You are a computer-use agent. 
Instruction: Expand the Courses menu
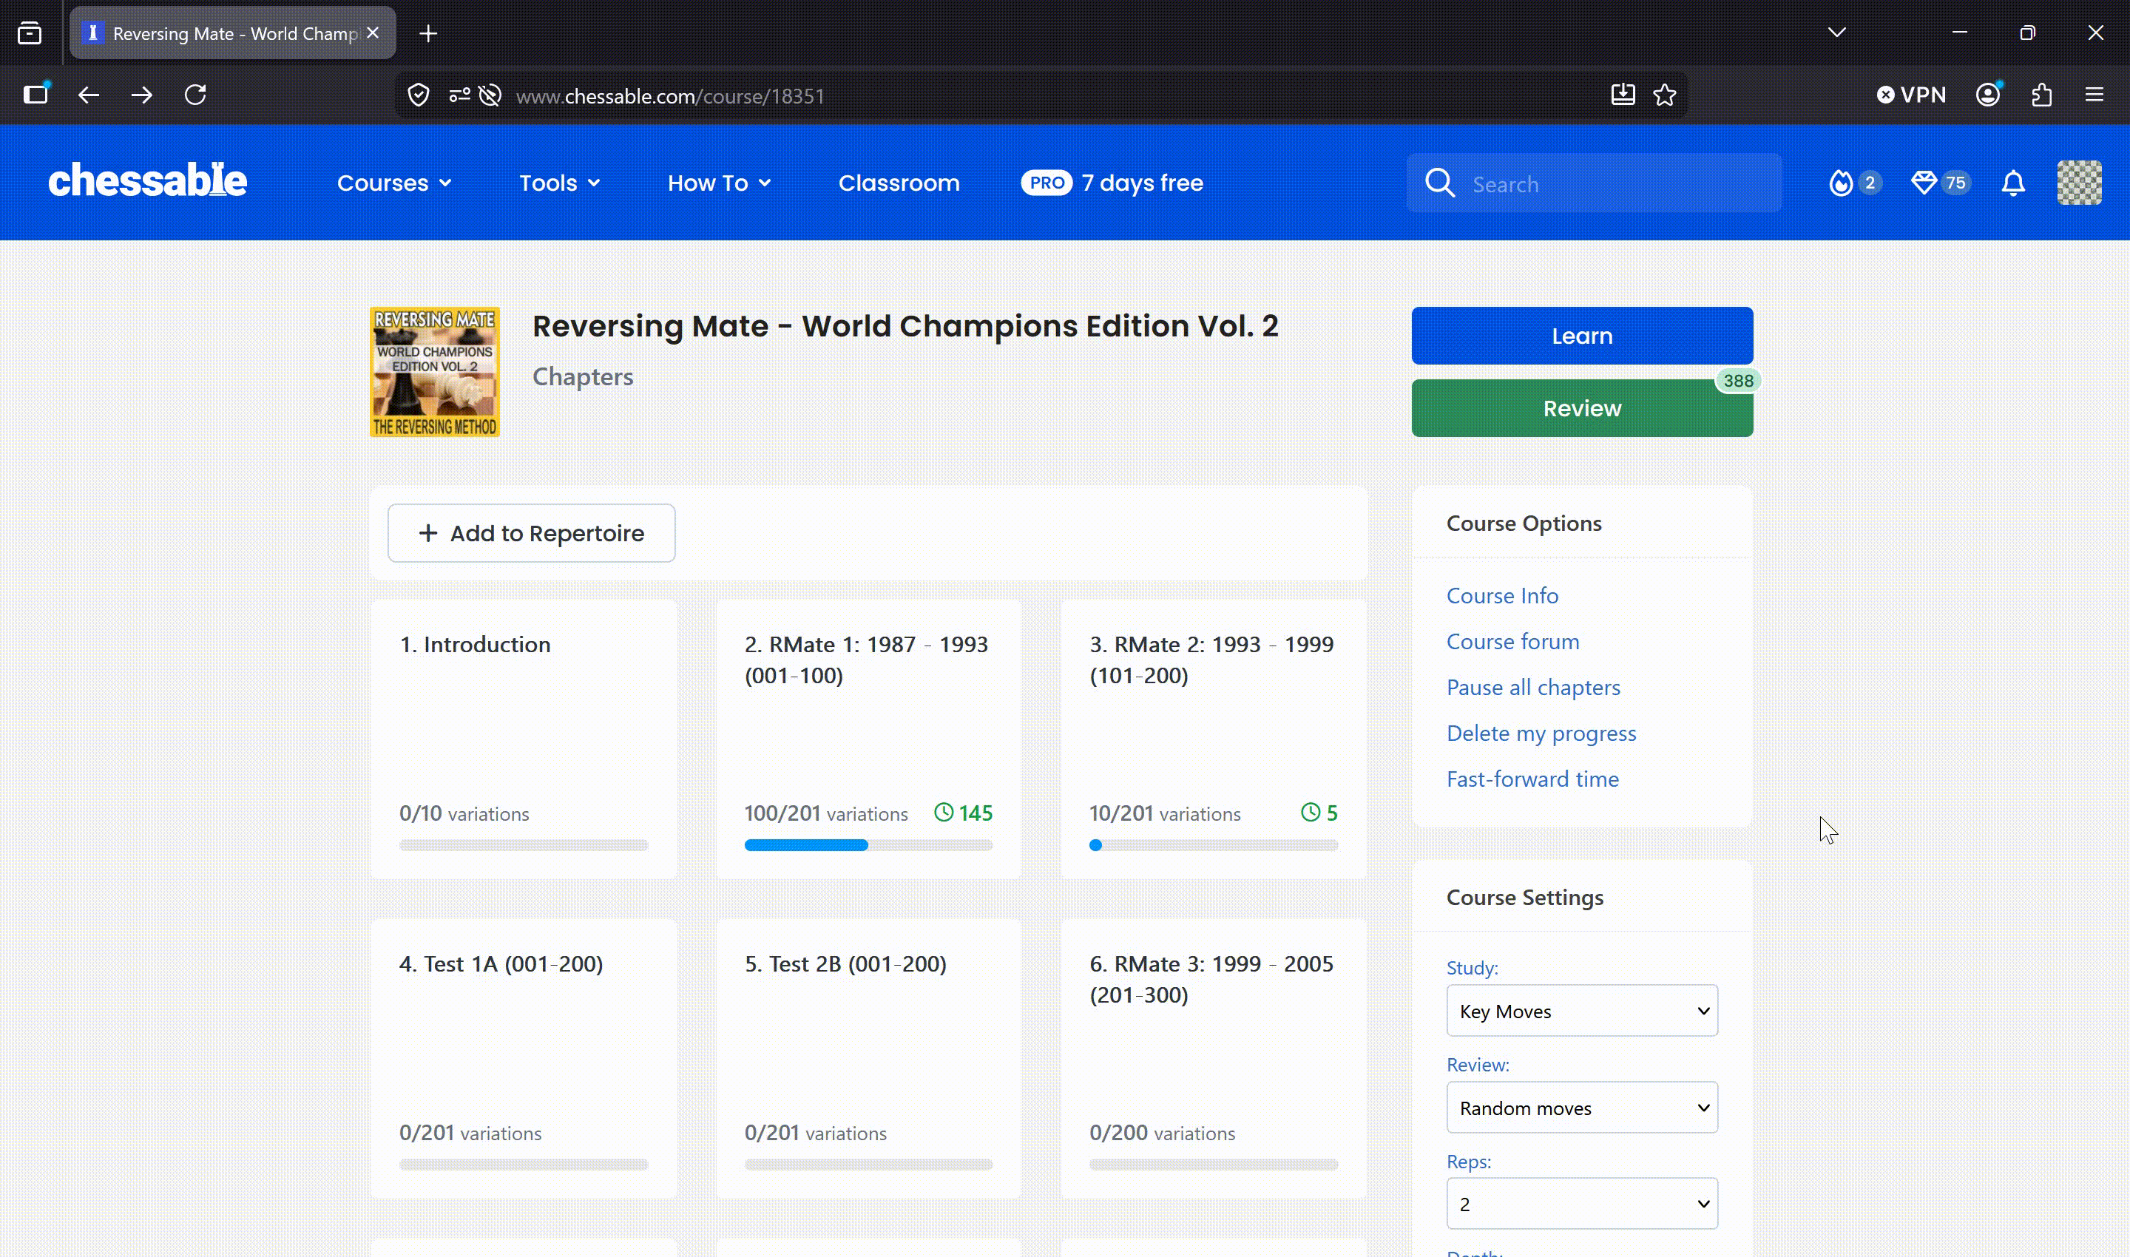[394, 183]
